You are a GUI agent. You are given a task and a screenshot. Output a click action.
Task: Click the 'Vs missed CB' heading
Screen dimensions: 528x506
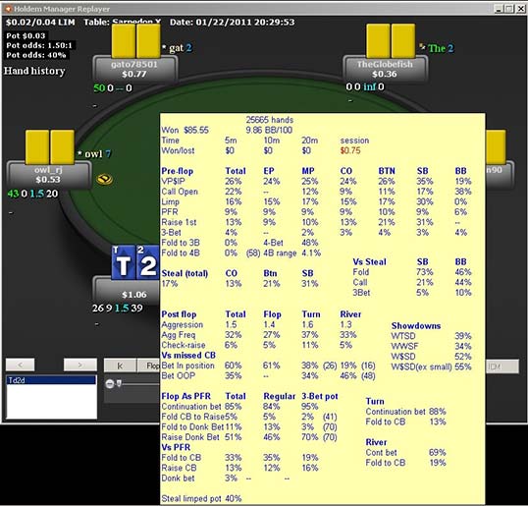[188, 356]
